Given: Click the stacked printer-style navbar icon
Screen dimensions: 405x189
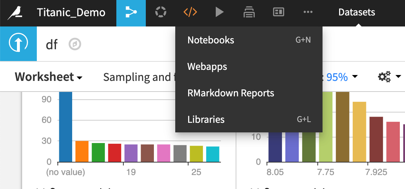Looking at the screenshot, I should [x=249, y=13].
